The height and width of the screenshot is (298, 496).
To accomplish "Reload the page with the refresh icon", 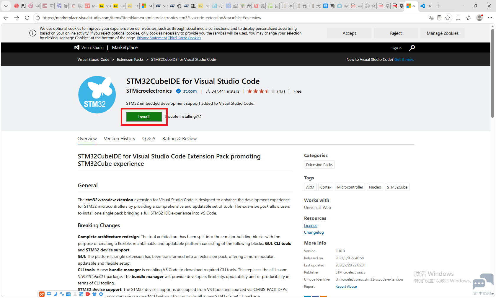I will pos(27,18).
